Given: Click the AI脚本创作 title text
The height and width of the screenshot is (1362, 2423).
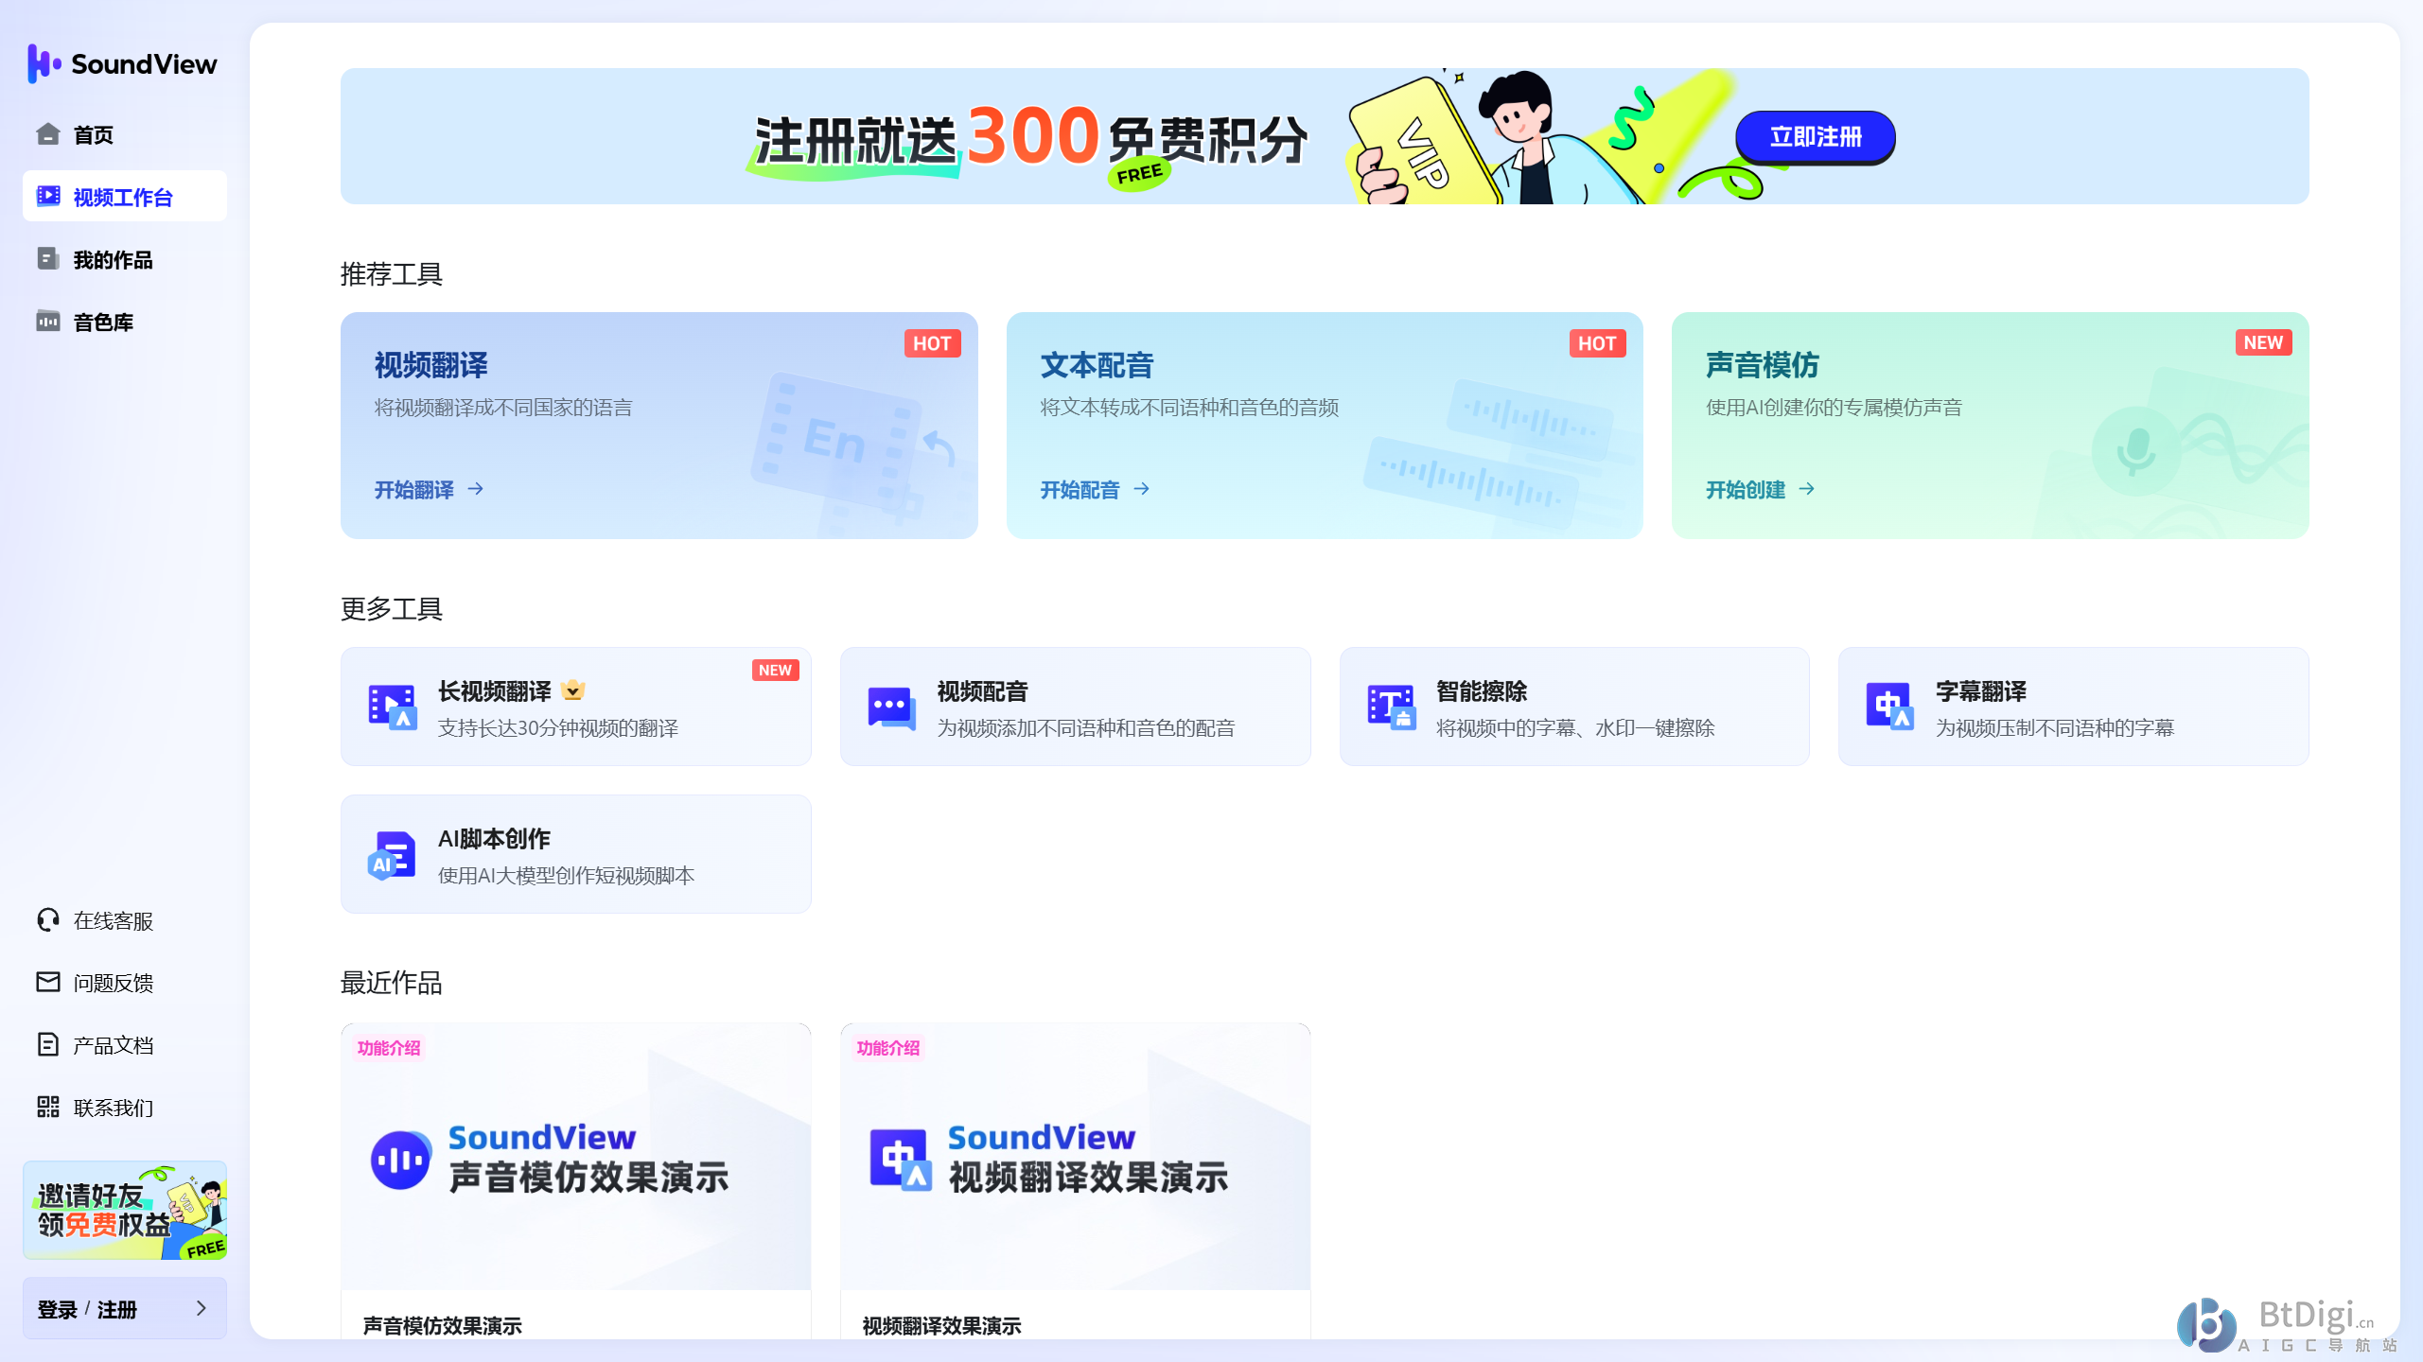Looking at the screenshot, I should point(494,839).
